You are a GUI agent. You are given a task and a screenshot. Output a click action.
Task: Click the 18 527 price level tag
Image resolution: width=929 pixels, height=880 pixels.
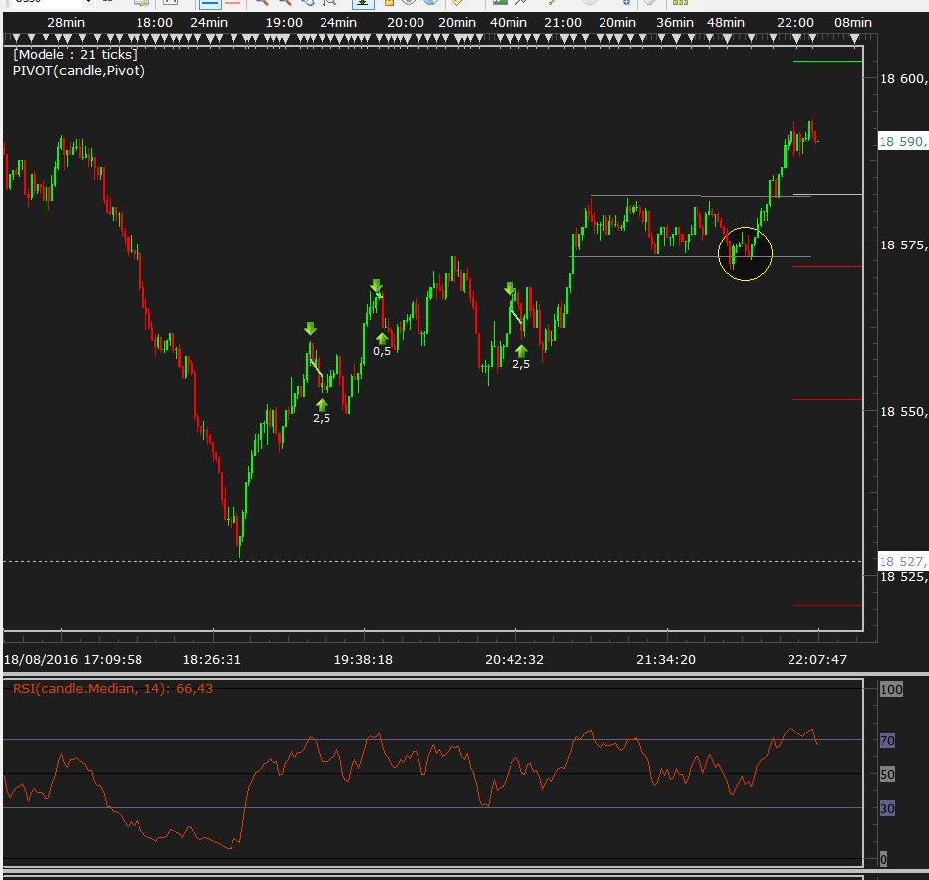(x=902, y=561)
